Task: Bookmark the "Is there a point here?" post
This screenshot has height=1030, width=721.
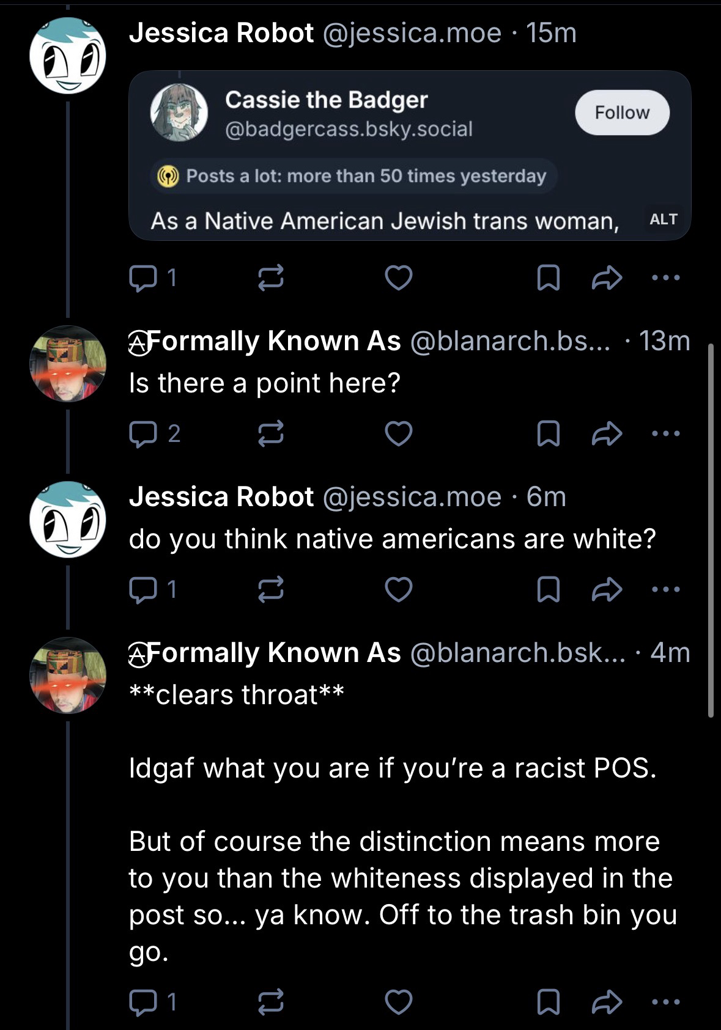Action: click(548, 433)
